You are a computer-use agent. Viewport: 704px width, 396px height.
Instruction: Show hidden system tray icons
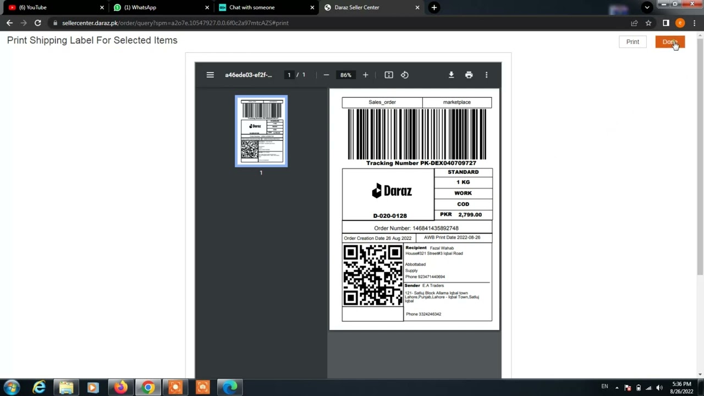tap(617, 388)
